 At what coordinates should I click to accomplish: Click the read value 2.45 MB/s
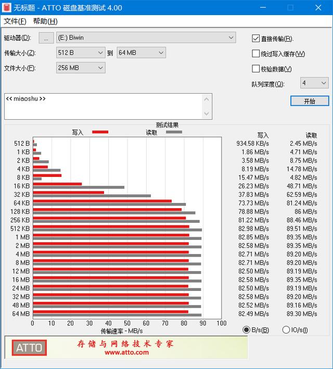303,144
